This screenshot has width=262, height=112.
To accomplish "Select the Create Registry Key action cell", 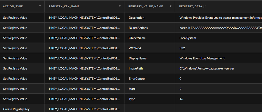I will click(17, 109).
